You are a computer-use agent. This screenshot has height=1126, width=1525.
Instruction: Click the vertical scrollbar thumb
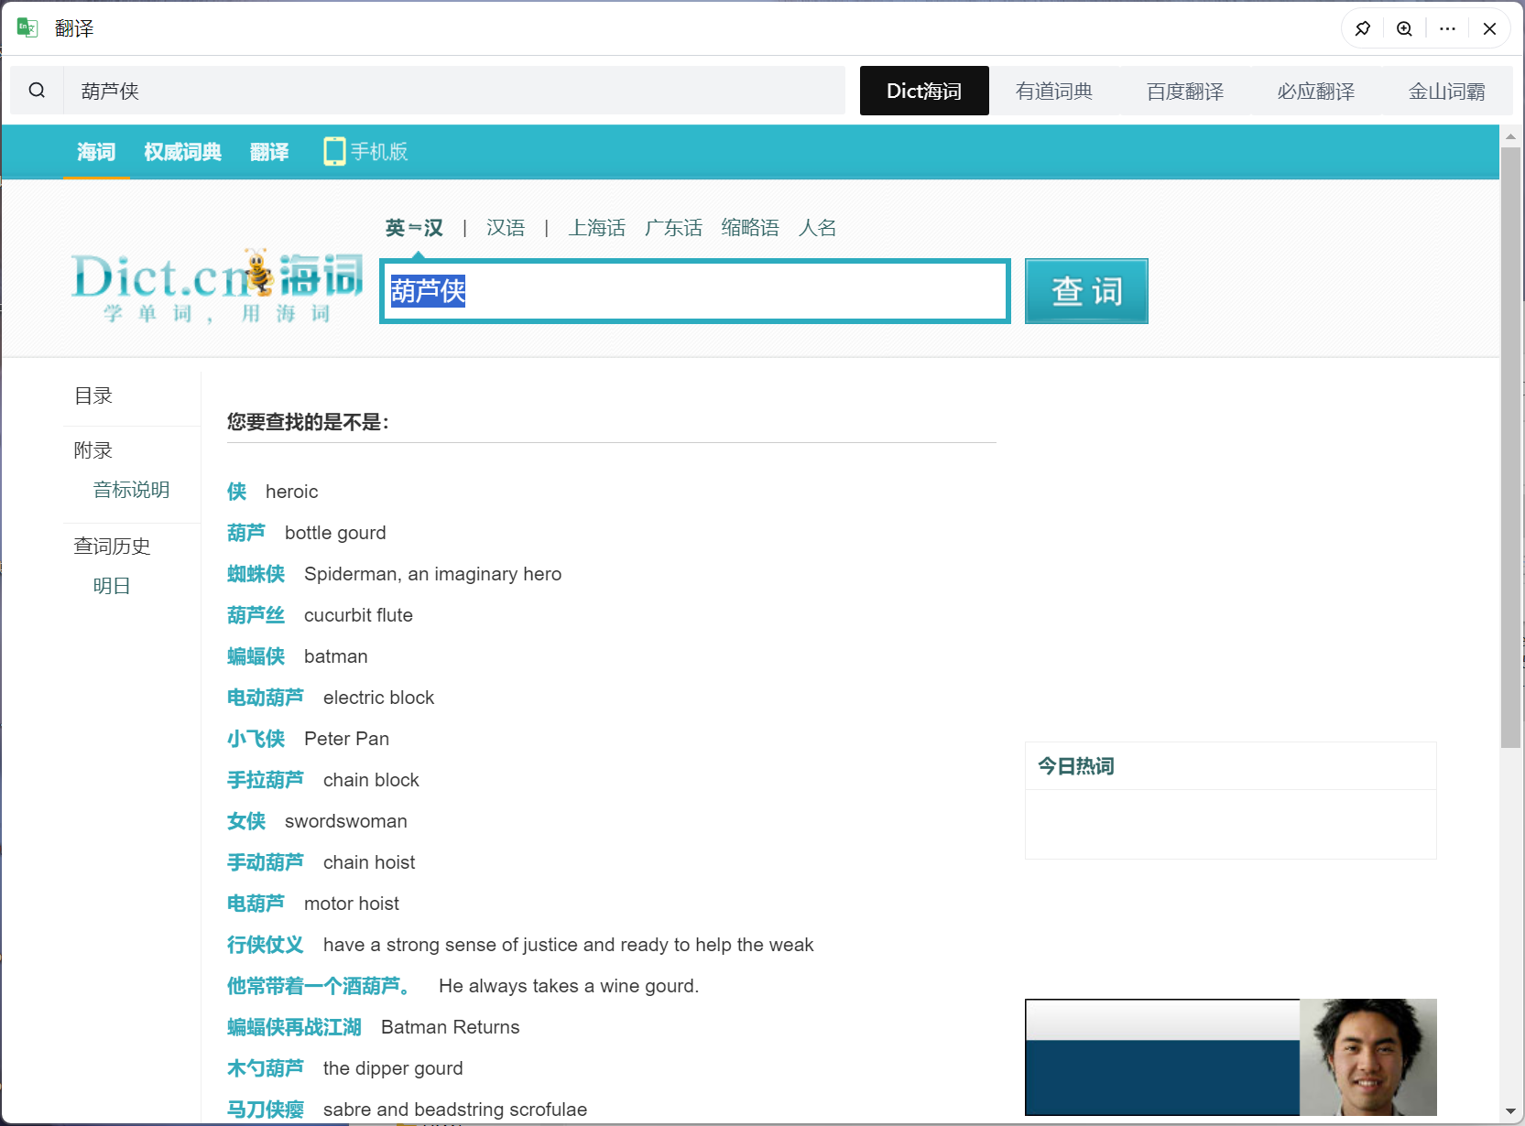1511,448
